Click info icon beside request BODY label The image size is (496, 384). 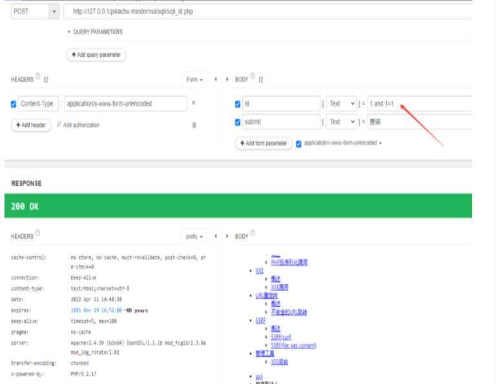(253, 76)
